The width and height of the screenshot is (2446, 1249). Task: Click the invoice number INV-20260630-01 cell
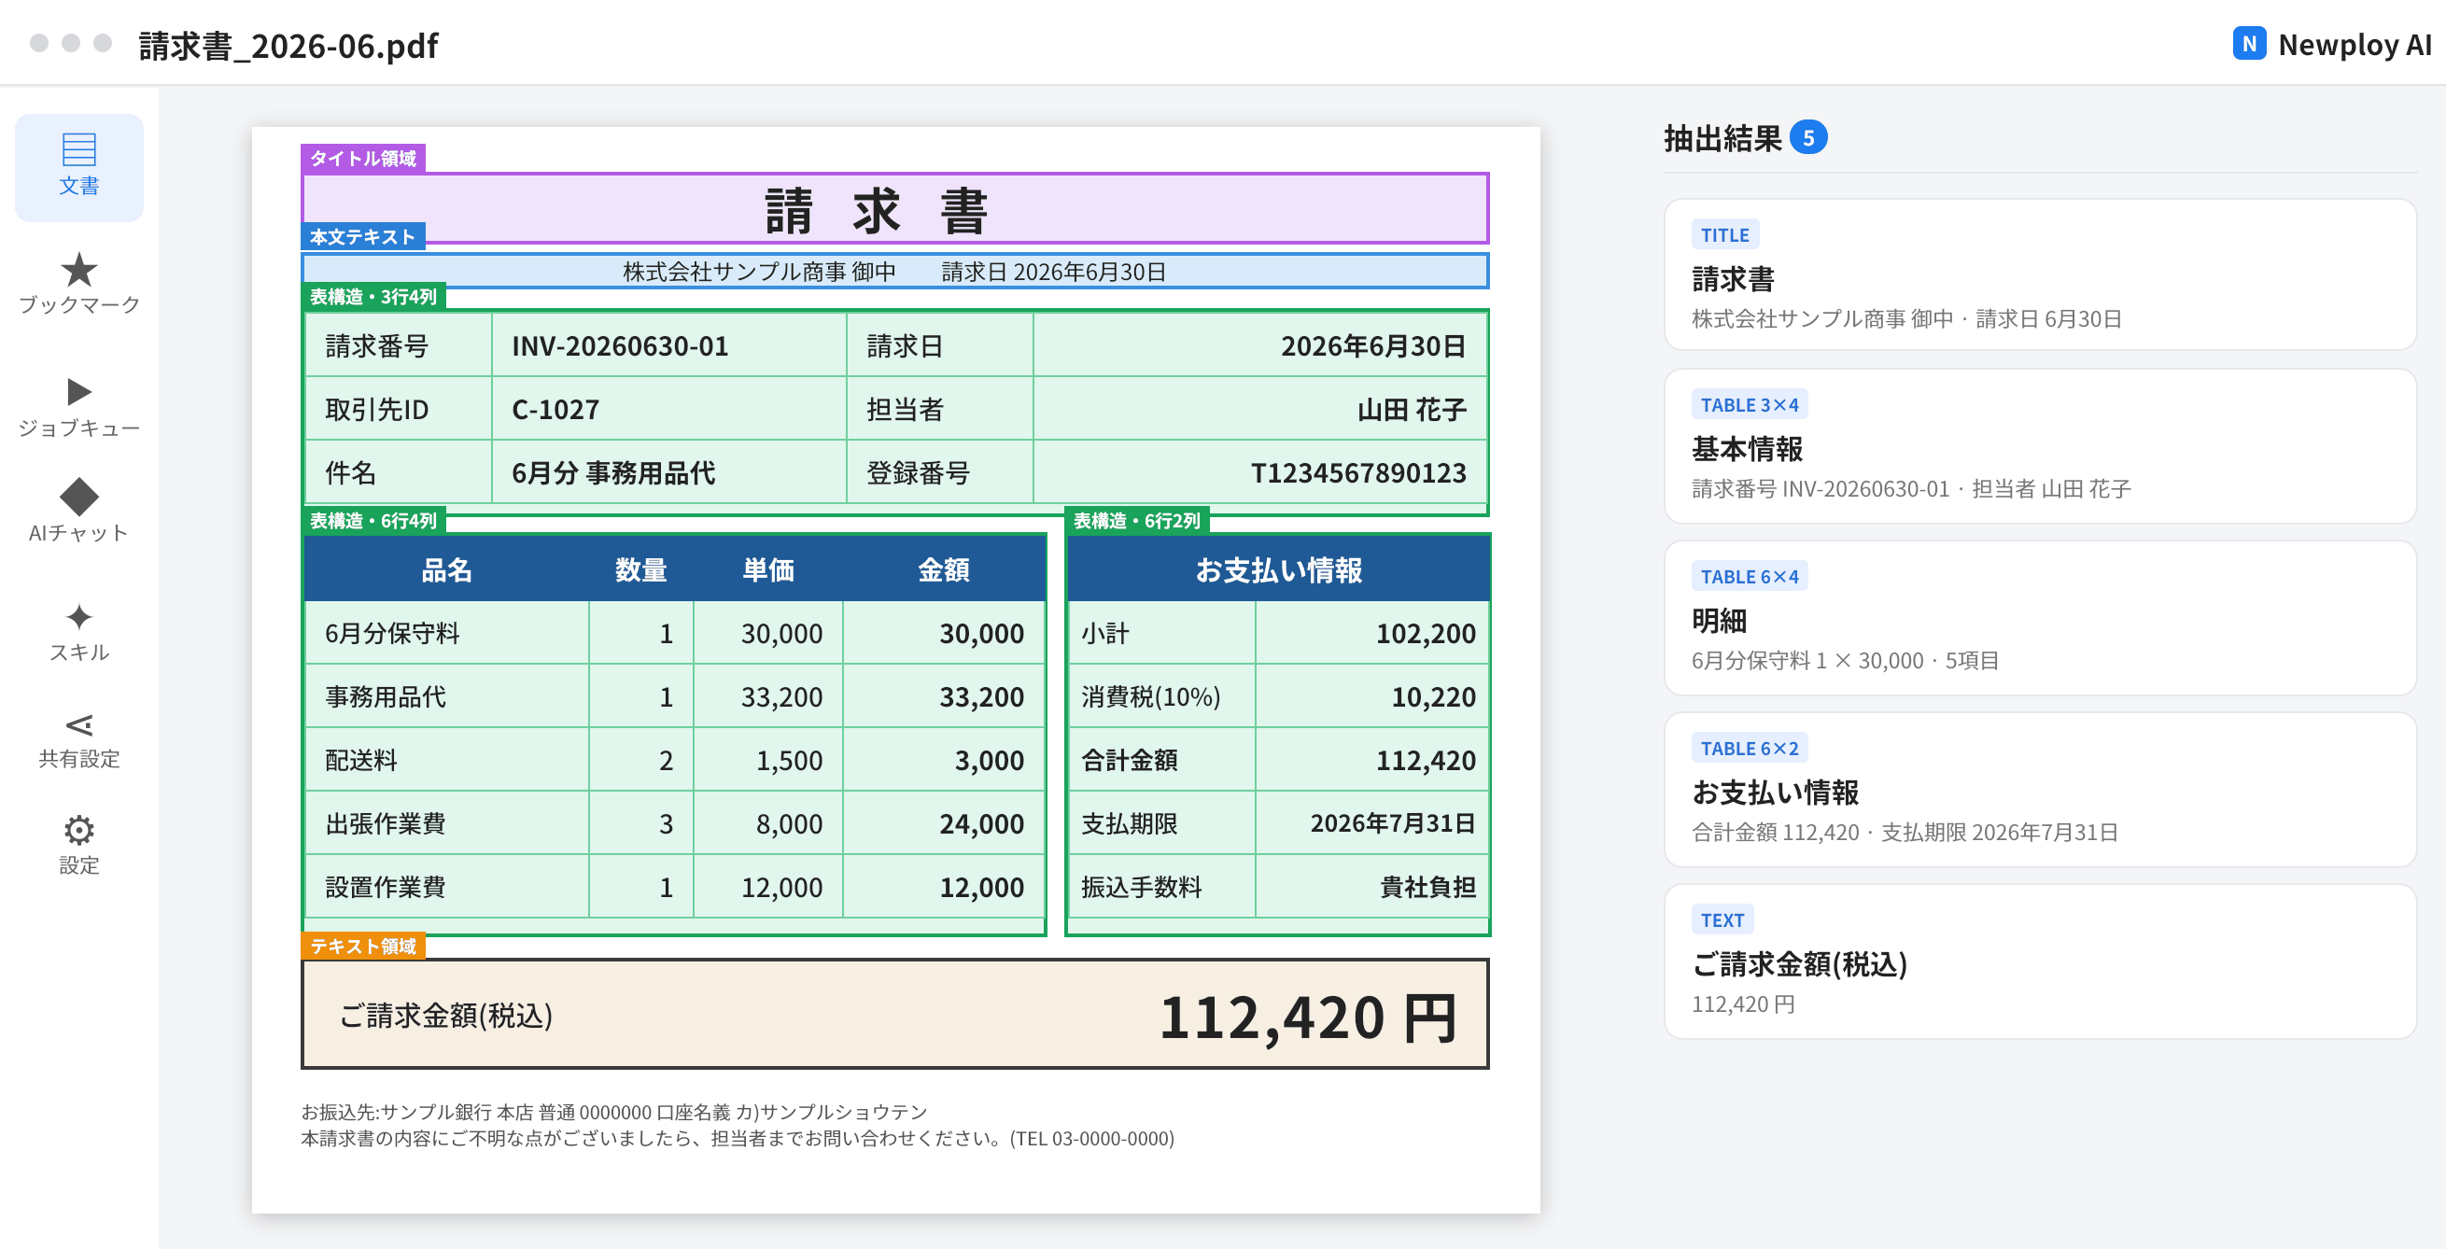pyautogui.click(x=668, y=345)
